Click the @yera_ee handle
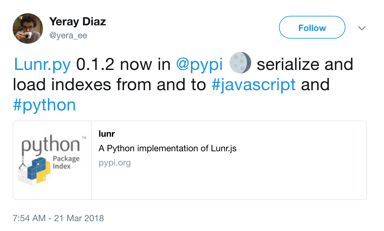This screenshot has height=231, width=384. point(68,36)
